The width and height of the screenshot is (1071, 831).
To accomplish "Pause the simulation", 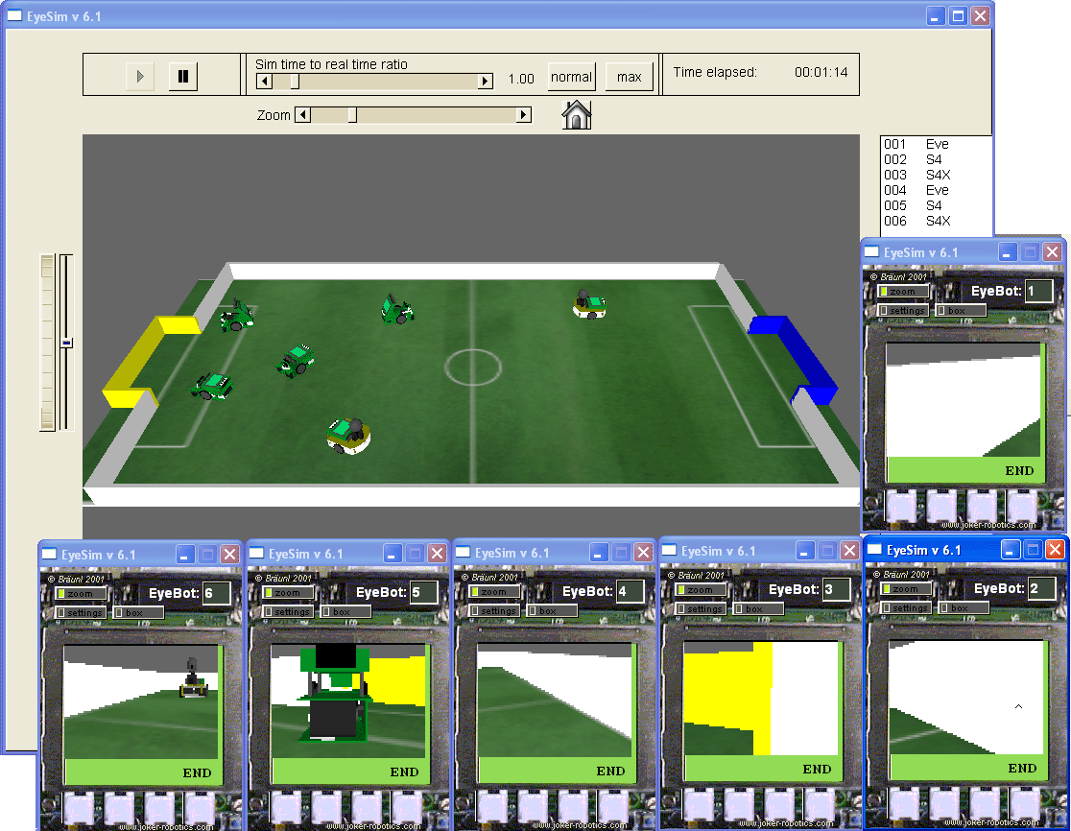I will [x=183, y=77].
